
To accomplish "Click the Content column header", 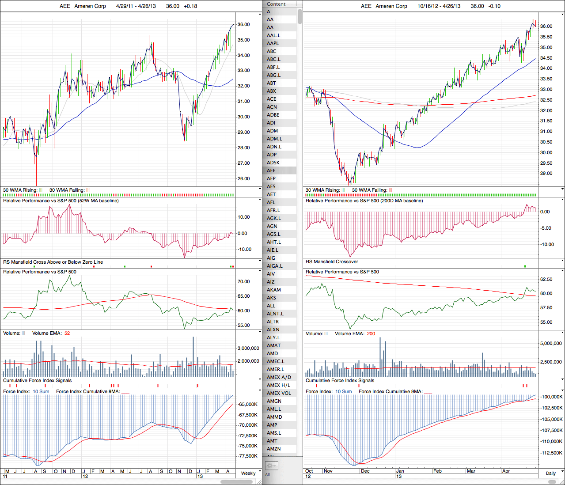I will point(276,4).
